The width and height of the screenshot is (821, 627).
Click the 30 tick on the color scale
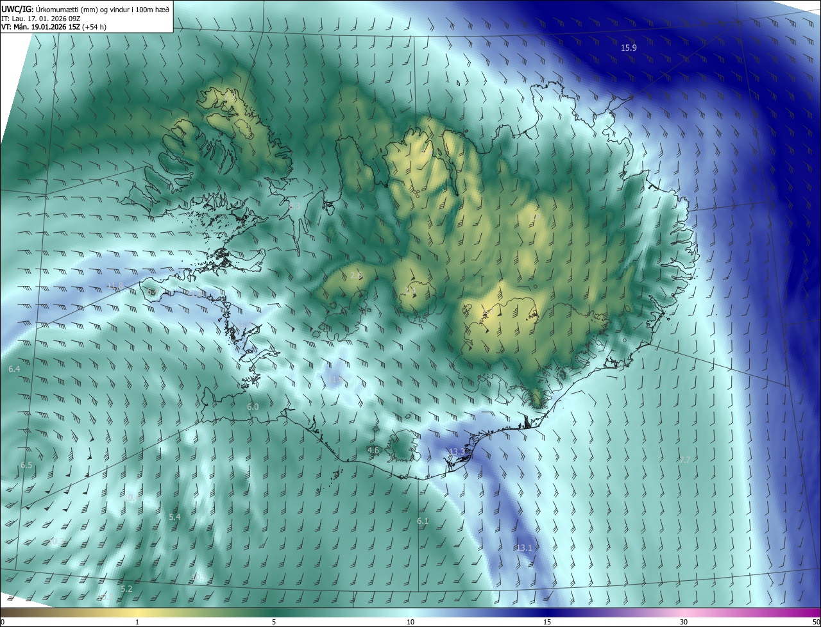pos(684,622)
